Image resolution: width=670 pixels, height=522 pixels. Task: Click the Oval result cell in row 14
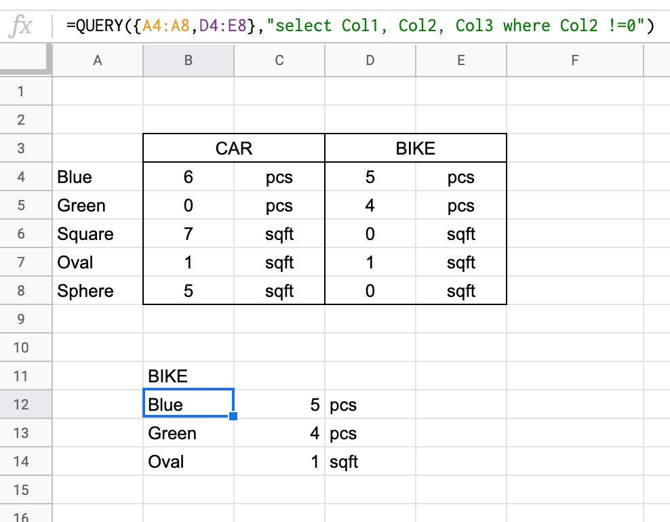click(188, 461)
